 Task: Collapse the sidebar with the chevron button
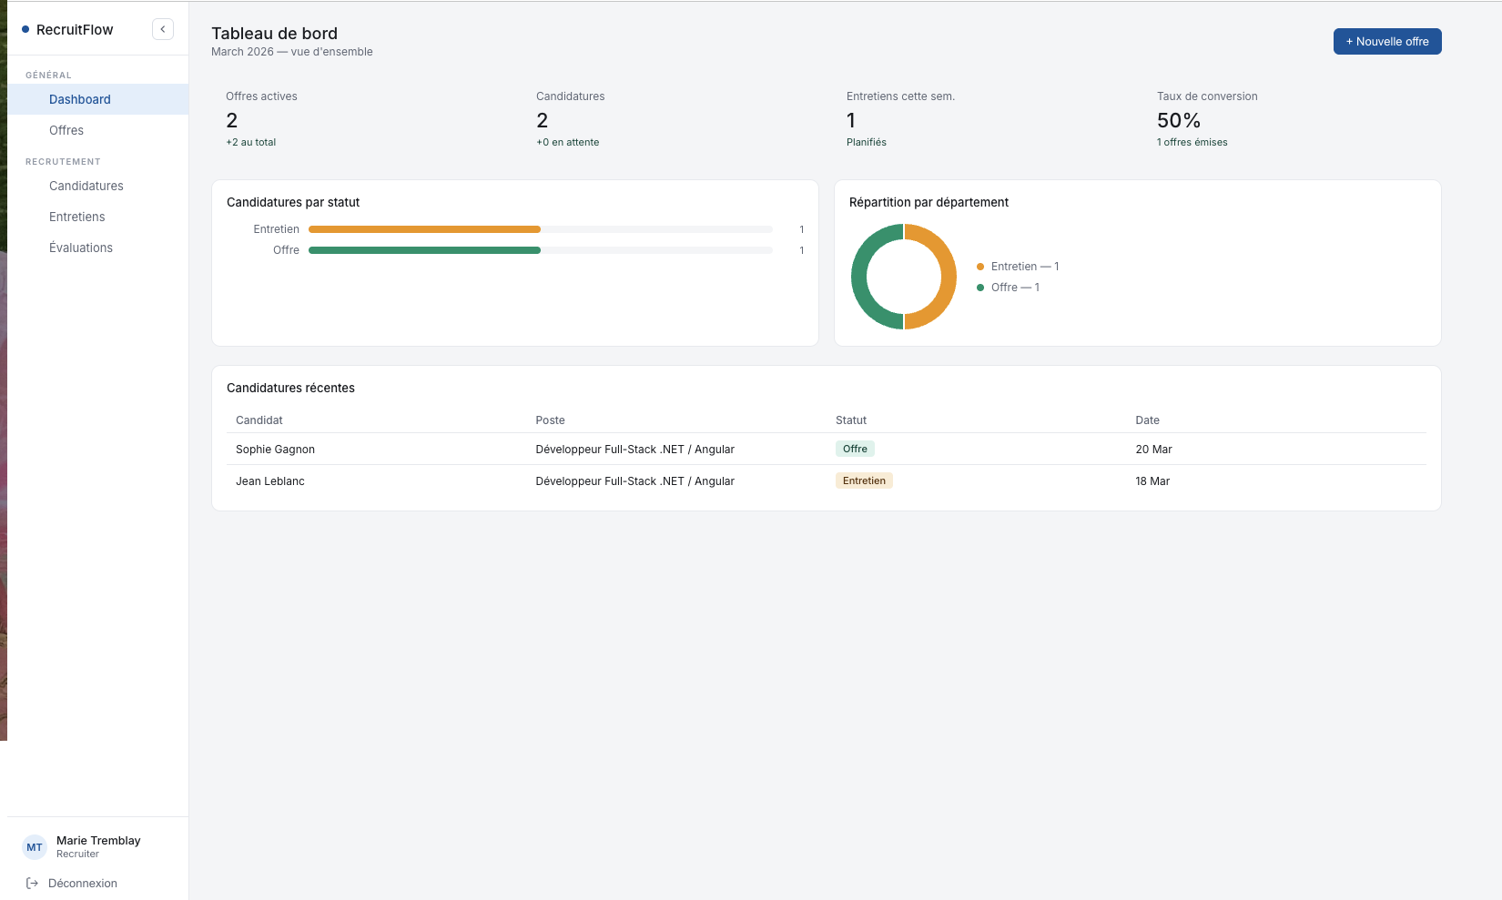coord(163,28)
